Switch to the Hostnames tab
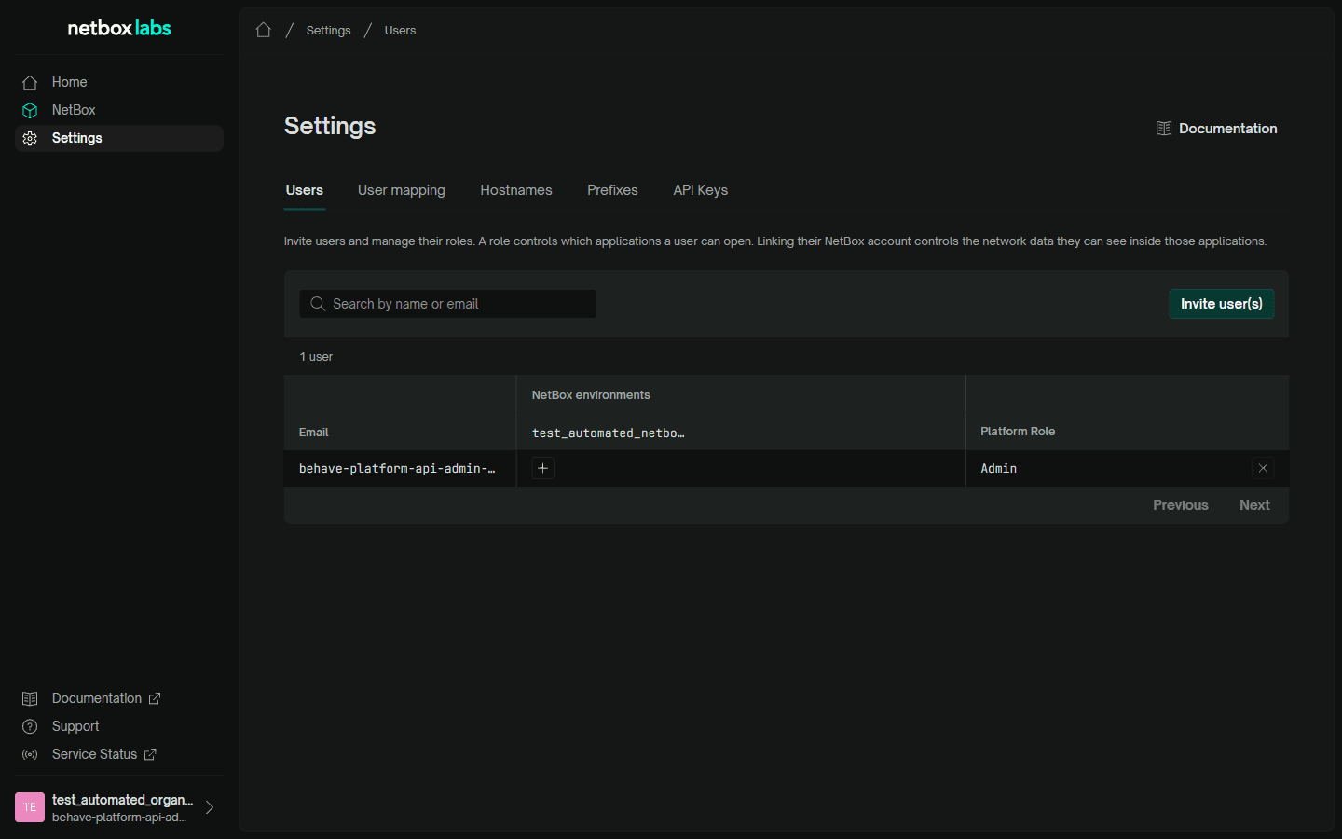 pos(516,190)
